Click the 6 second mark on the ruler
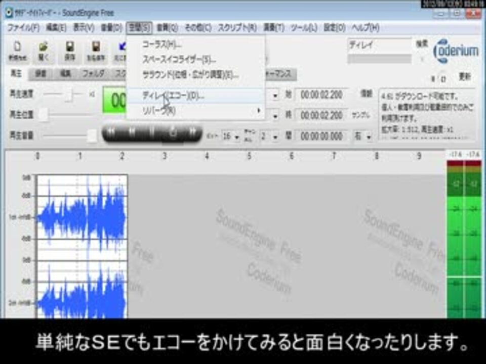The width and height of the screenshot is (486, 364). (x=292, y=156)
